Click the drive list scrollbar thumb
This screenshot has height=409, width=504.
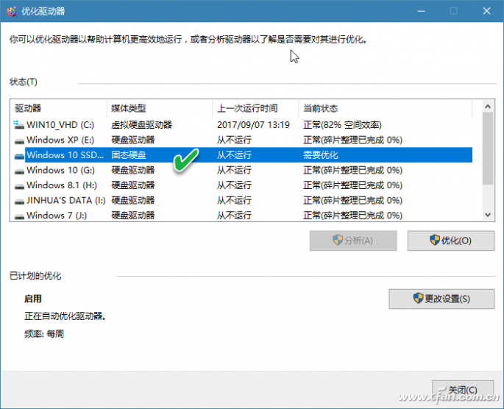(488, 148)
